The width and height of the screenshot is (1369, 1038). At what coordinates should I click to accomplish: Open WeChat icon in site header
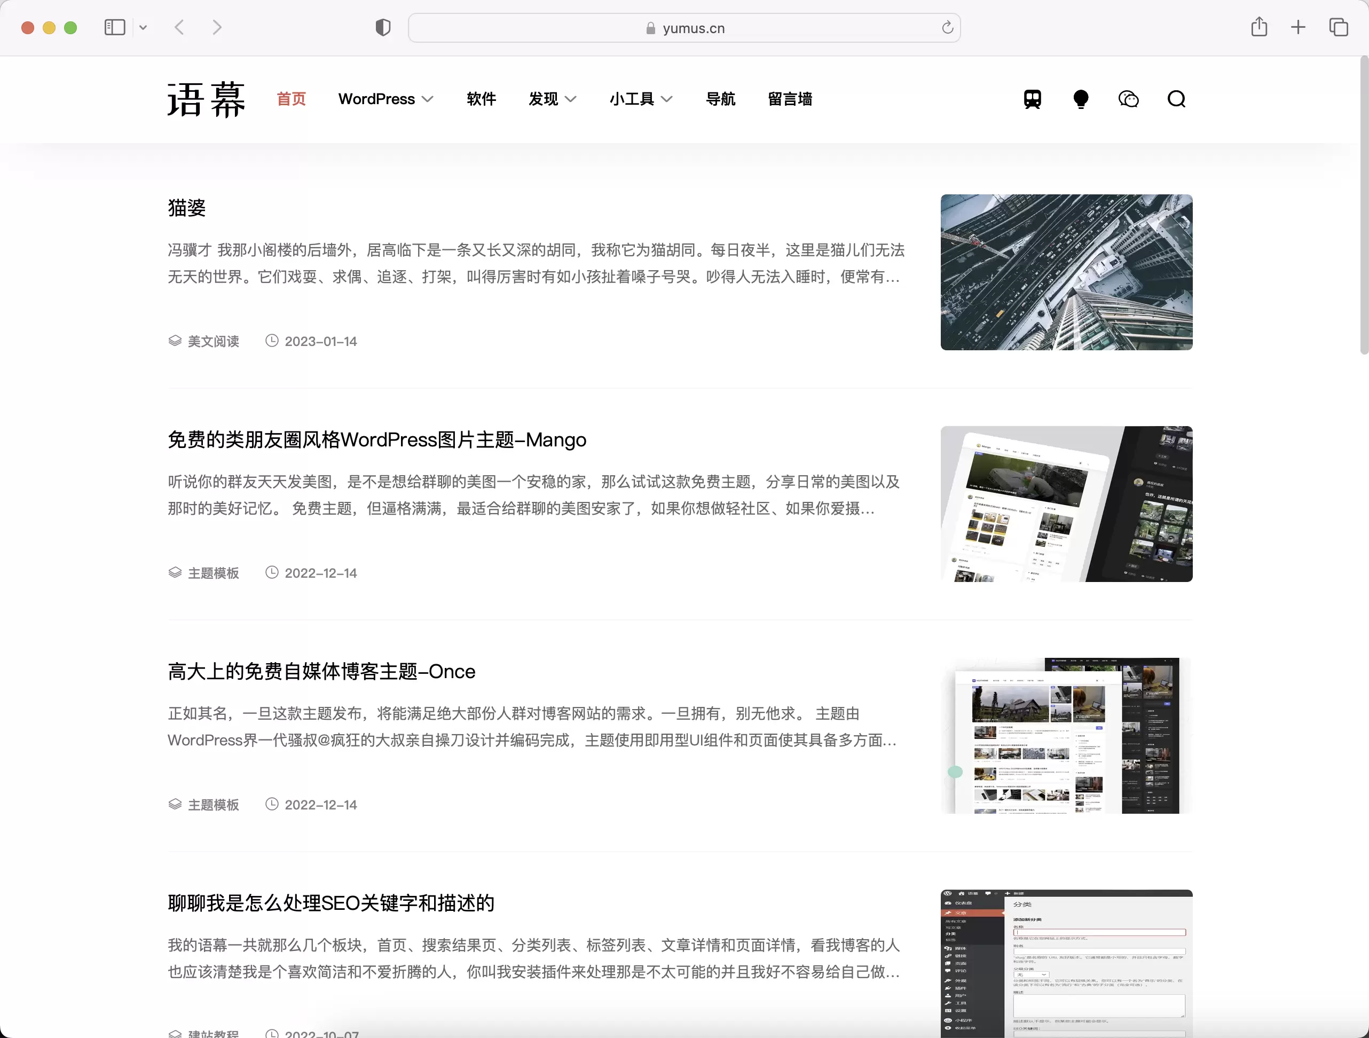[x=1128, y=99]
